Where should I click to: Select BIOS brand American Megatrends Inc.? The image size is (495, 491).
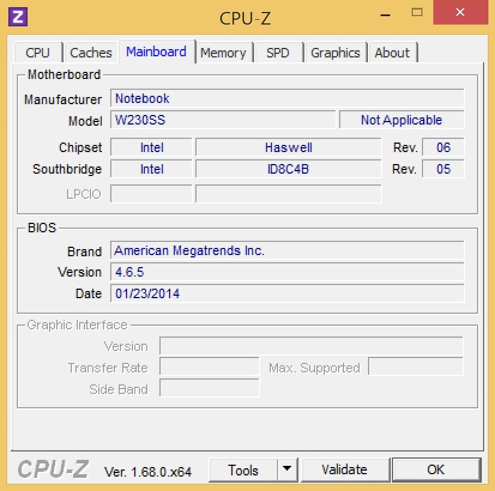tap(287, 250)
